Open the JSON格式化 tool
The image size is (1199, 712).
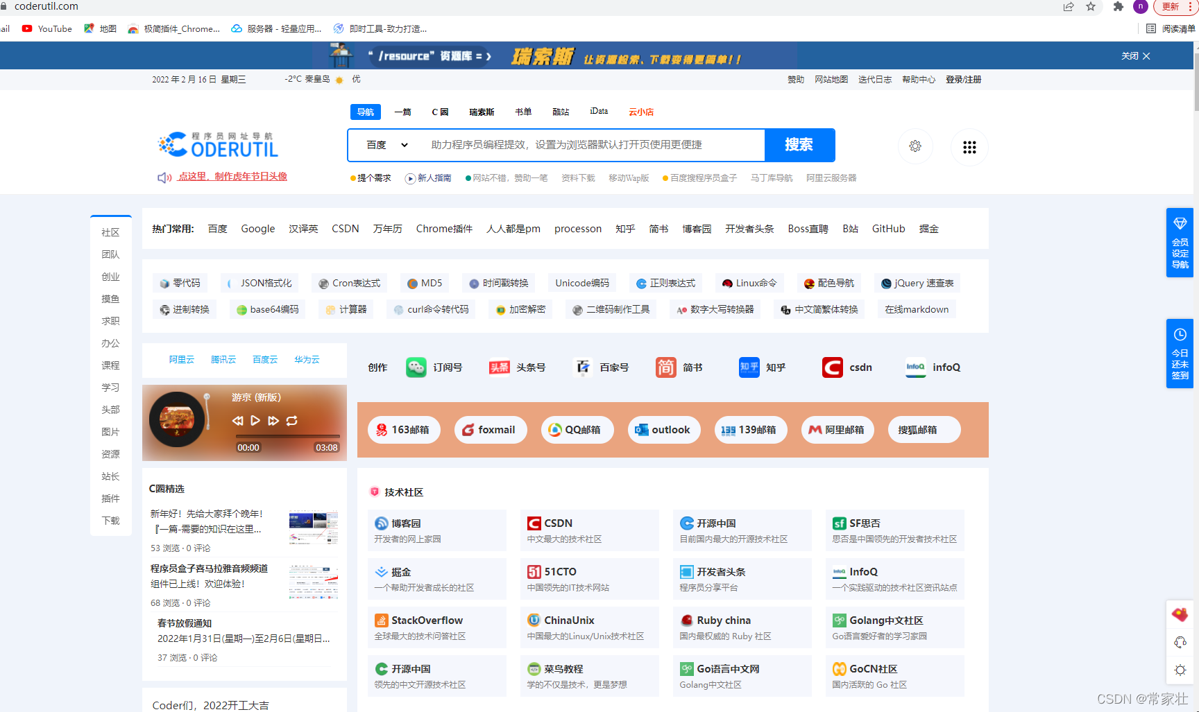pyautogui.click(x=260, y=284)
